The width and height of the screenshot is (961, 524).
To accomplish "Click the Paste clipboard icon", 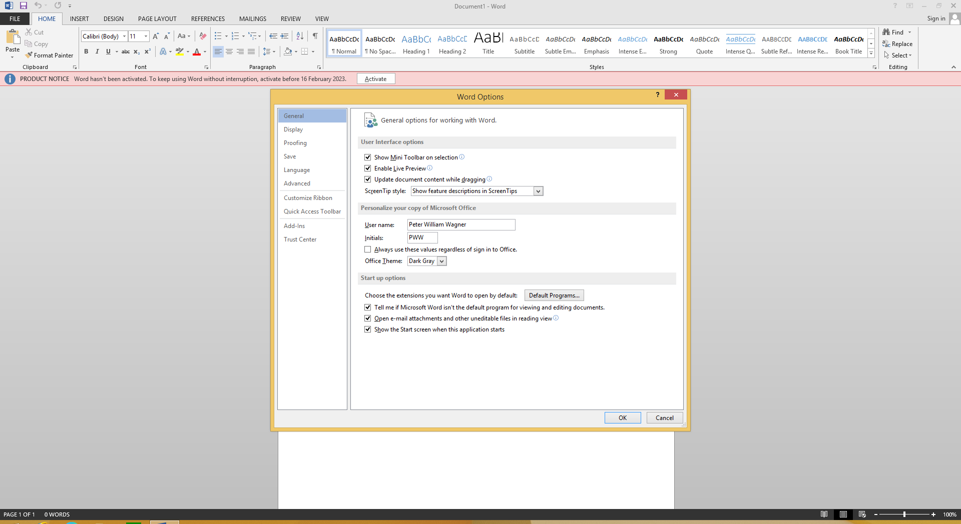I will tap(13, 36).
